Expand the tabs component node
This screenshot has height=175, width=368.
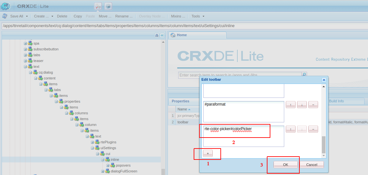tap(25, 55)
